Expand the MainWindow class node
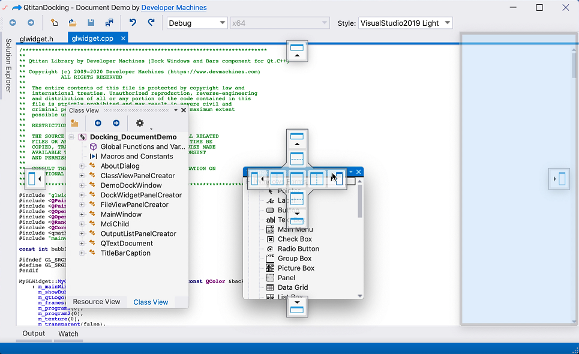Image resolution: width=579 pixels, height=354 pixels. click(82, 214)
